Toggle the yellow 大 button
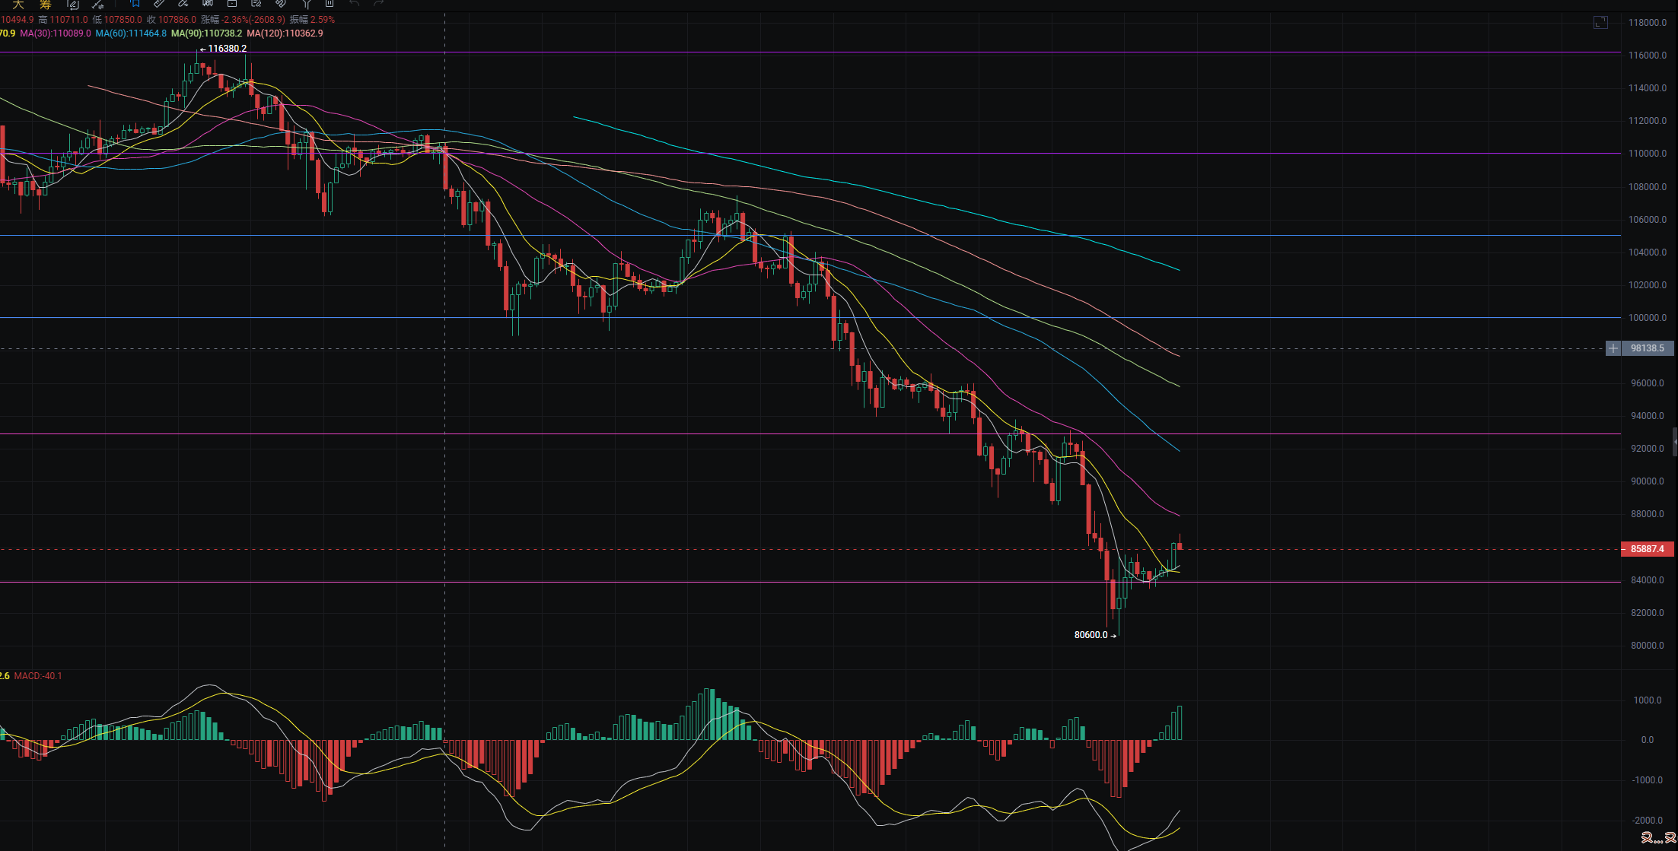 click(18, 4)
